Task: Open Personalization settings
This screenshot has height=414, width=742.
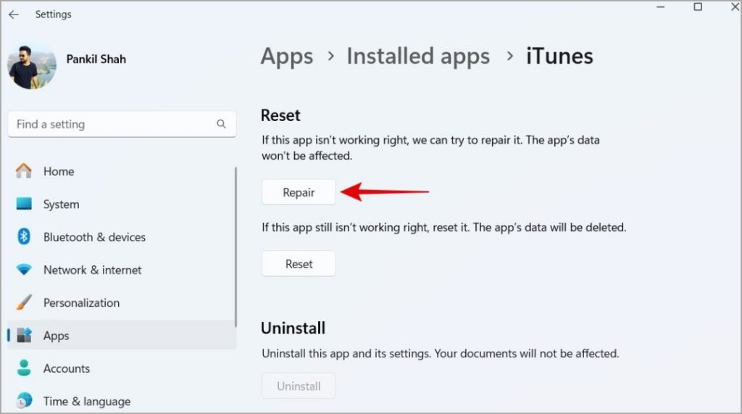Action: [81, 302]
